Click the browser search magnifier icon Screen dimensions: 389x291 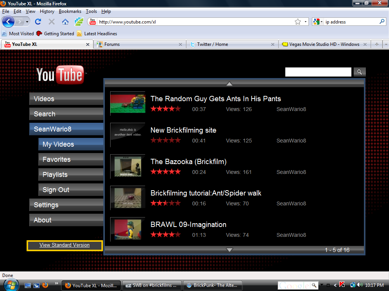(382, 22)
